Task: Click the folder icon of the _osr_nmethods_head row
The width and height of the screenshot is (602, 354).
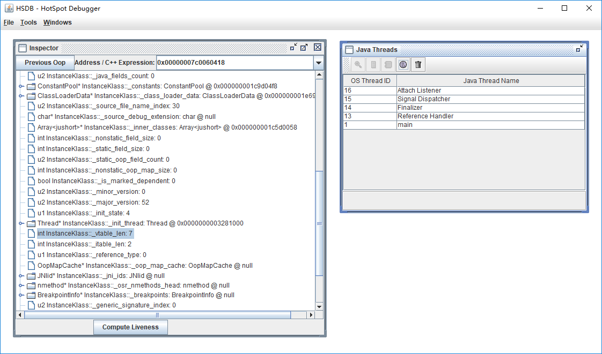Action: click(31, 285)
